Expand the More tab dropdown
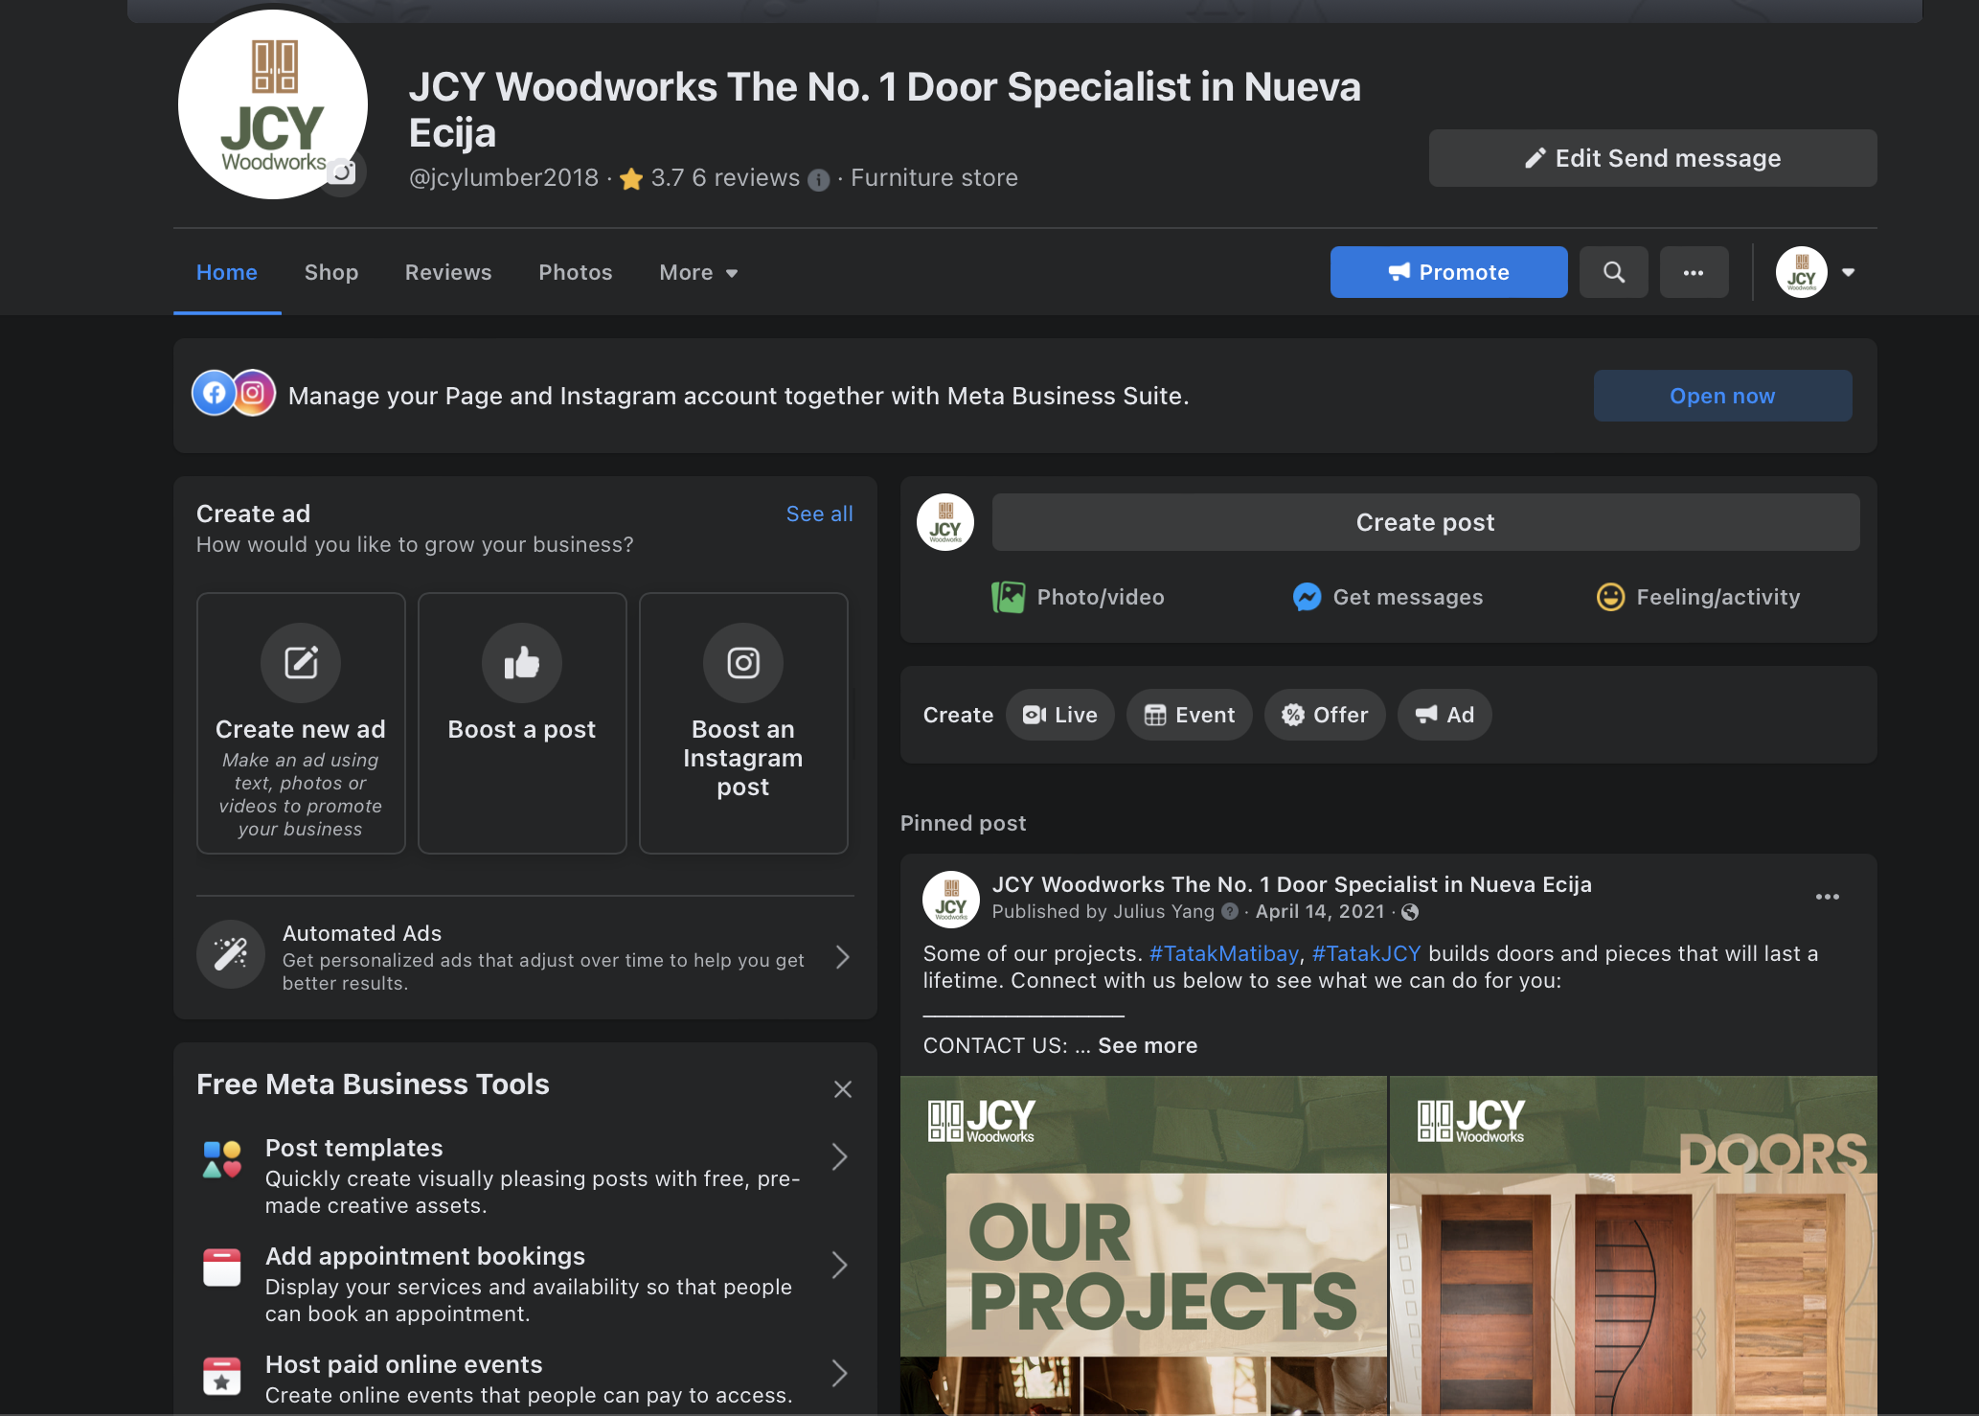Screen dimensions: 1979x1416 [x=698, y=272]
